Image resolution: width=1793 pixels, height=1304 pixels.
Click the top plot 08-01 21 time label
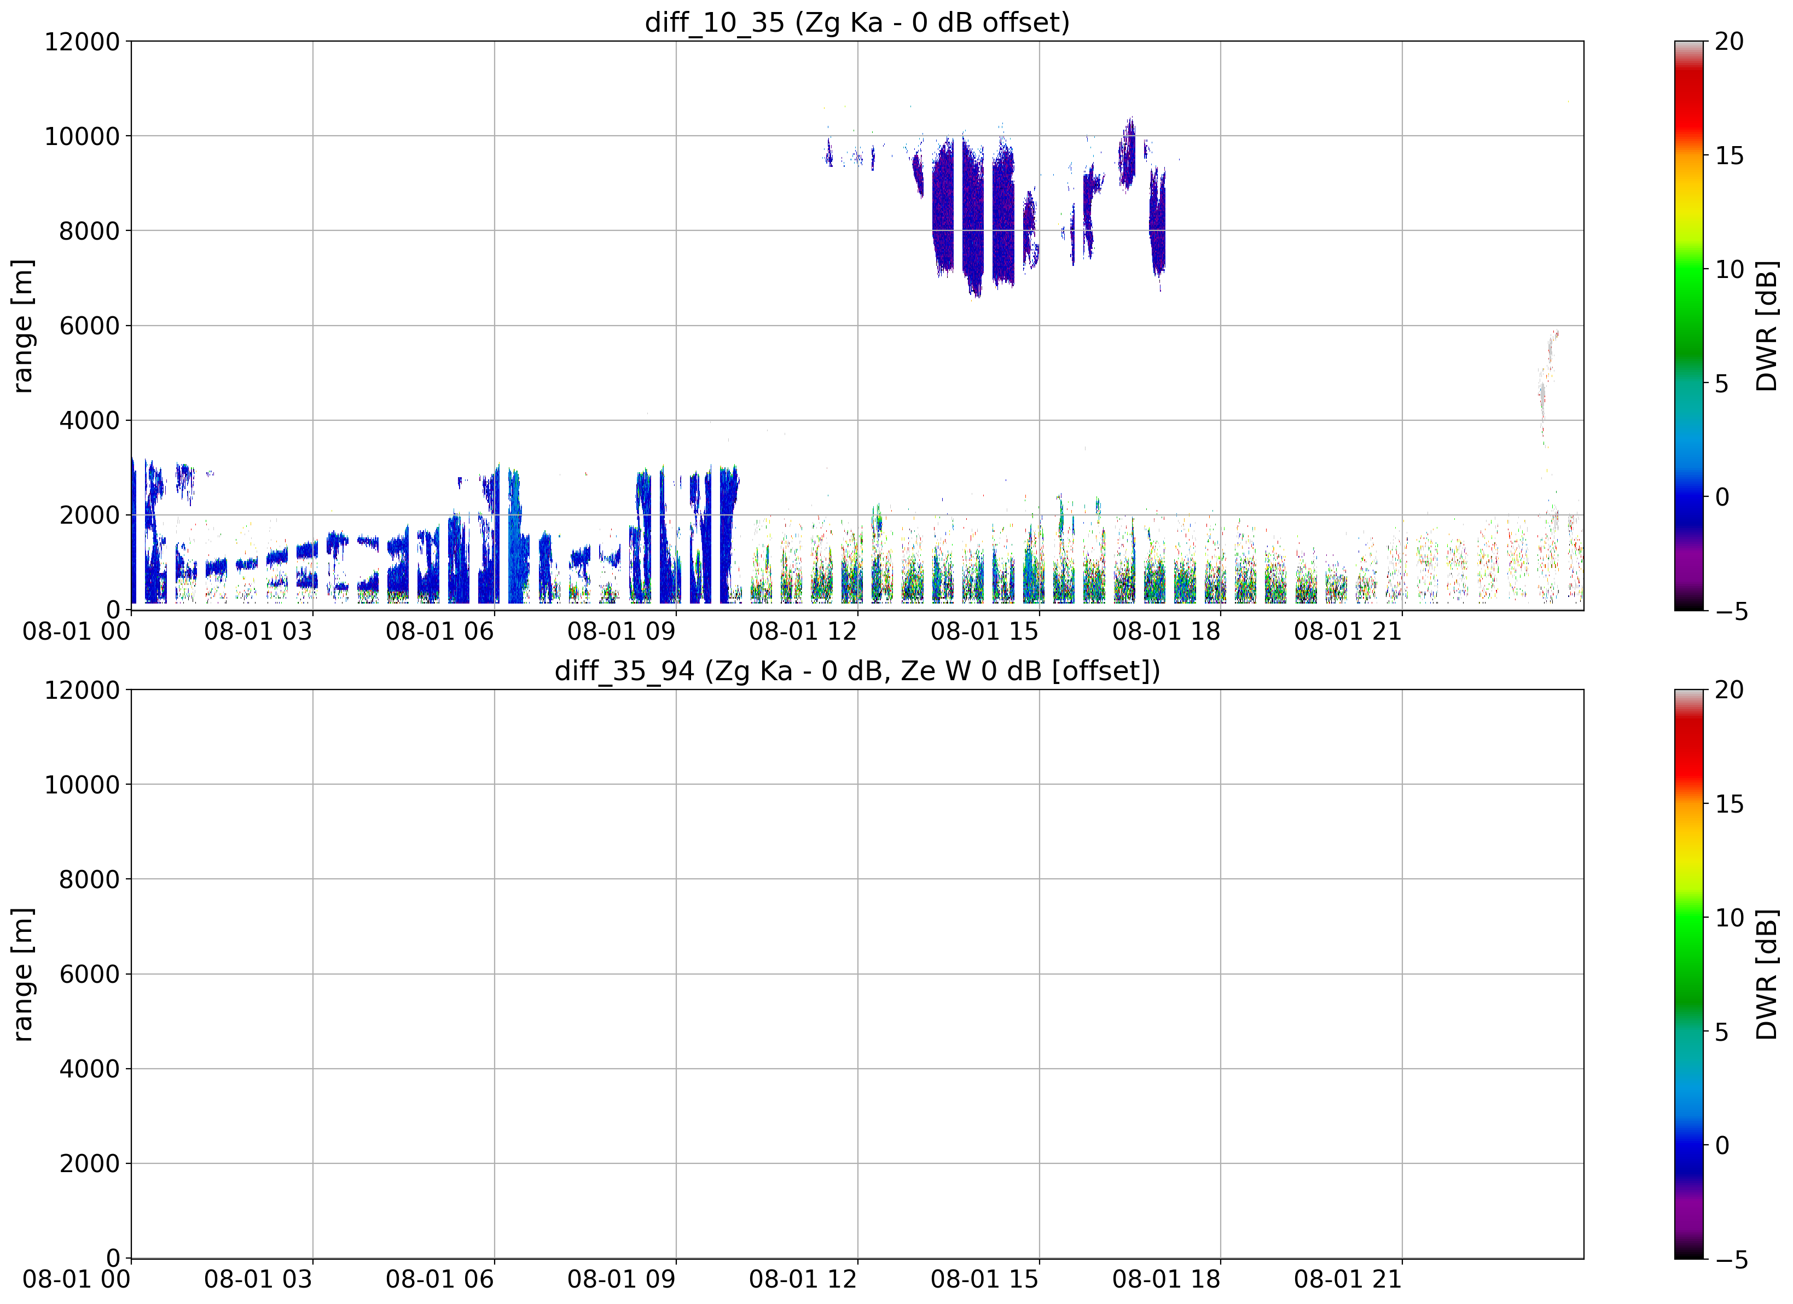(x=1348, y=631)
